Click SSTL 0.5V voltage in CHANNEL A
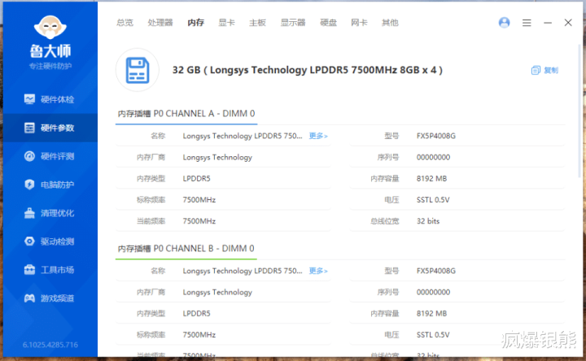Viewport: 586px width, 361px height. click(x=433, y=200)
